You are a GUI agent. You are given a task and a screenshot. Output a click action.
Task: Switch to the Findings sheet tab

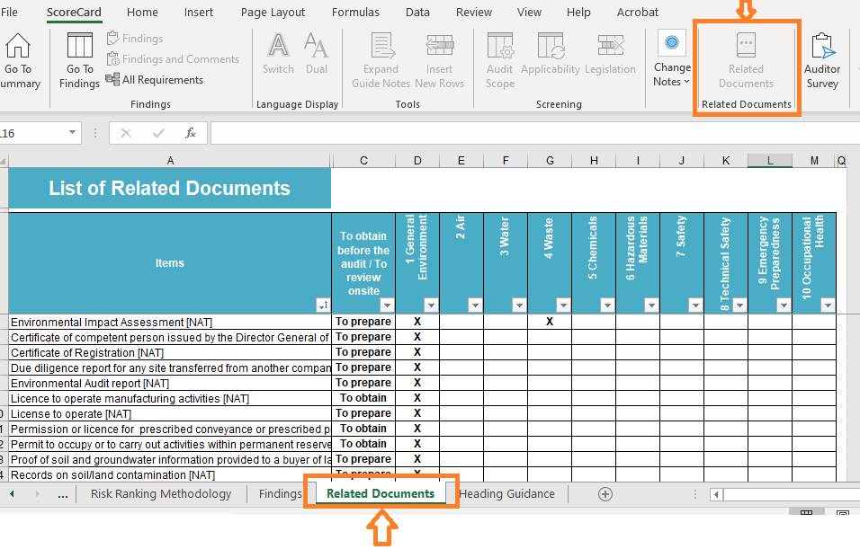pyautogui.click(x=280, y=494)
